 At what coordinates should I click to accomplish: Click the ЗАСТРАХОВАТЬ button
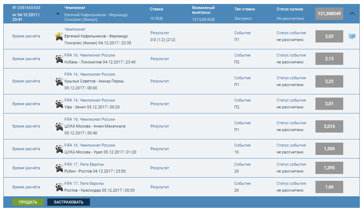[69, 202]
